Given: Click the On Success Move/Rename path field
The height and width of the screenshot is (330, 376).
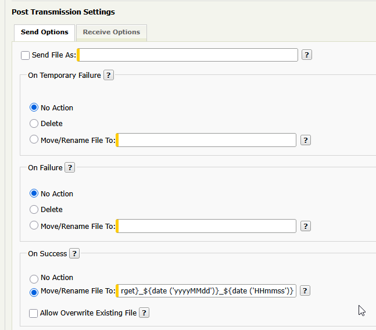Looking at the screenshot, I should 206,290.
